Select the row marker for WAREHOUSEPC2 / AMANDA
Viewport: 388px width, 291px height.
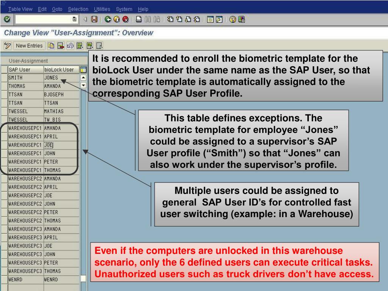click(x=4, y=179)
